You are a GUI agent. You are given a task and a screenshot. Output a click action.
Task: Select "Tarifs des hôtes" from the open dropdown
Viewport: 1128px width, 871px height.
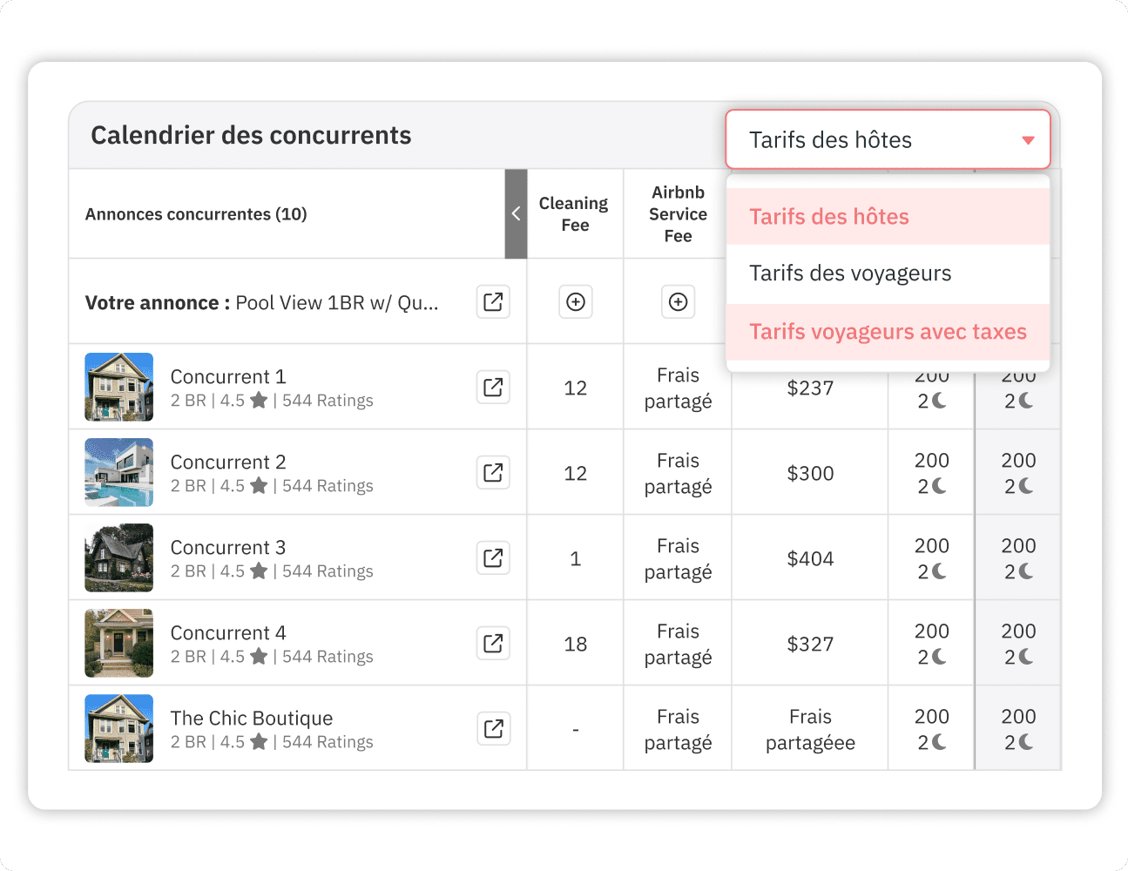(828, 216)
